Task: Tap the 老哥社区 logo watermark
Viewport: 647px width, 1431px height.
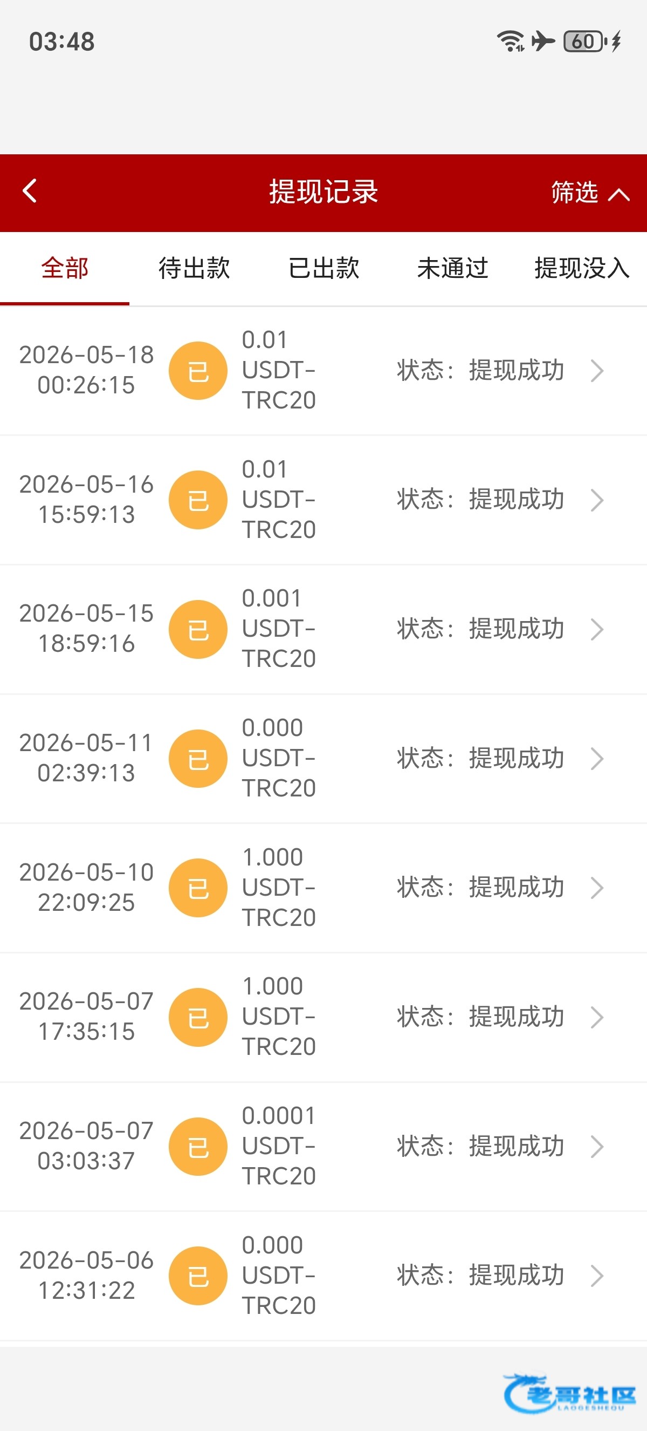Action: (x=569, y=1394)
